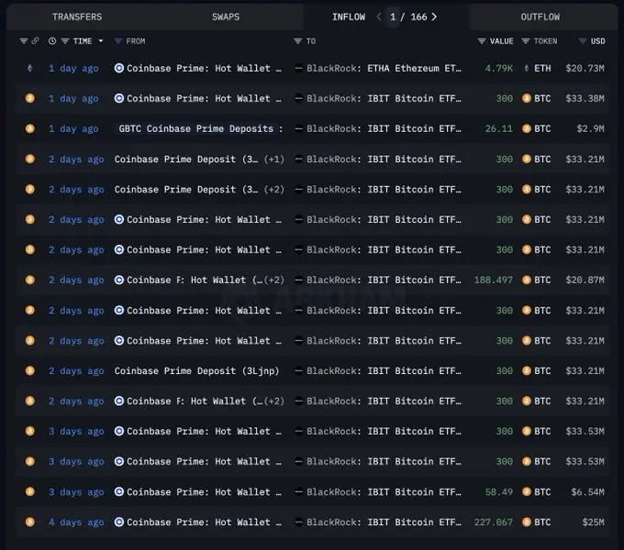Click Bitcoin chain icon in $33.38M row
The height and width of the screenshot is (550, 624).
pyautogui.click(x=30, y=98)
